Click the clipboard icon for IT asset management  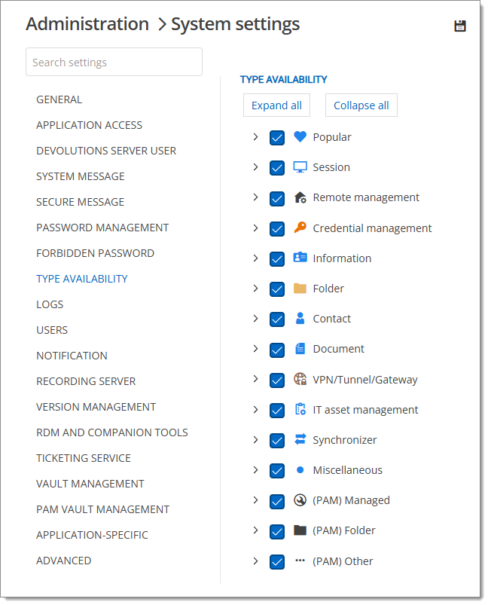300,410
